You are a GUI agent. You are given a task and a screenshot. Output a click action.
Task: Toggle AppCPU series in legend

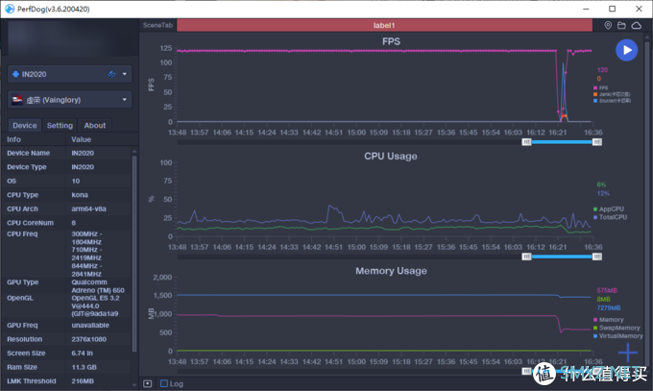click(609, 208)
